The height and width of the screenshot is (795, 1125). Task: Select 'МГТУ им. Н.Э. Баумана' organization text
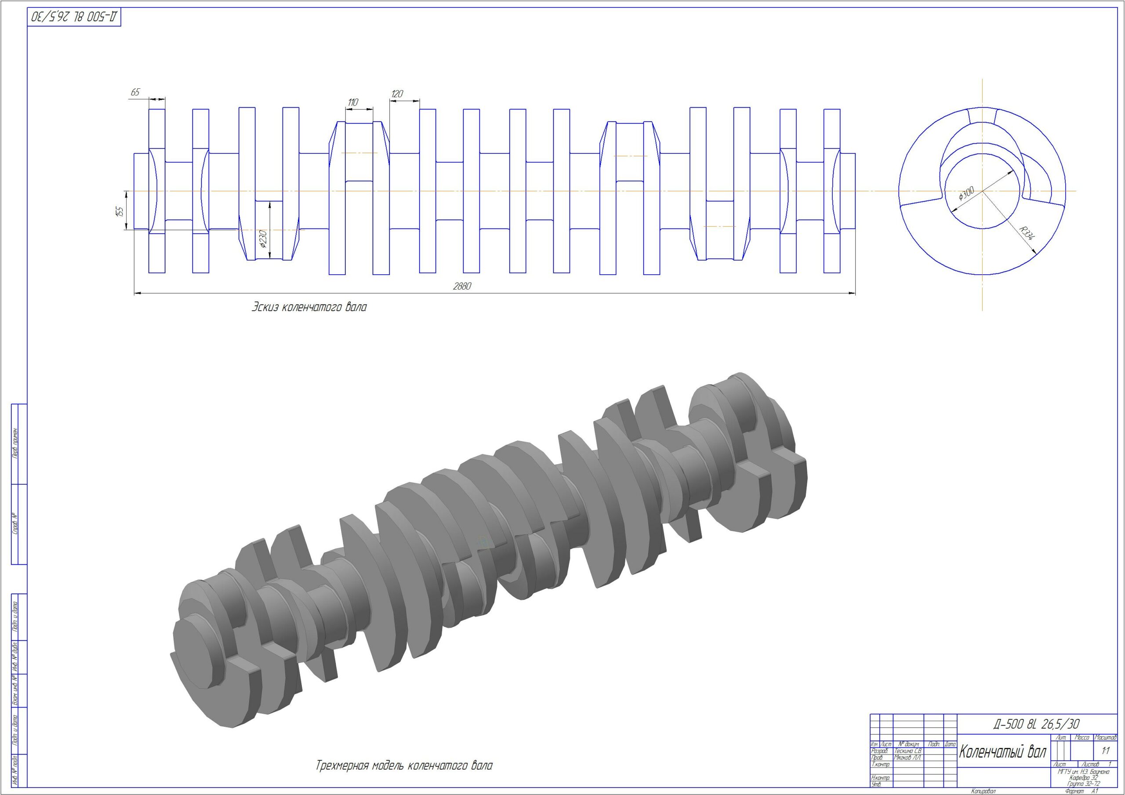(x=1083, y=771)
